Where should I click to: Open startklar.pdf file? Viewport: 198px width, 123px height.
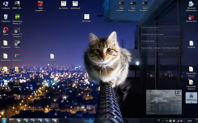coord(75,5)
